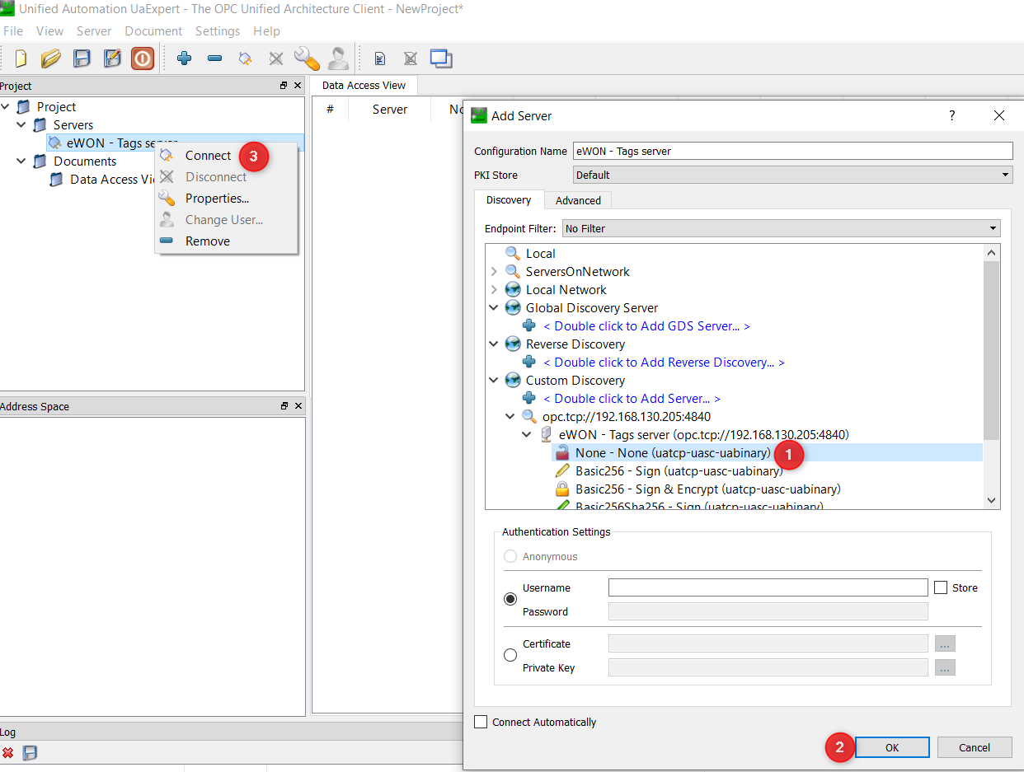
Task: Click Cancel in the Add Server dialog
Action: 975,747
